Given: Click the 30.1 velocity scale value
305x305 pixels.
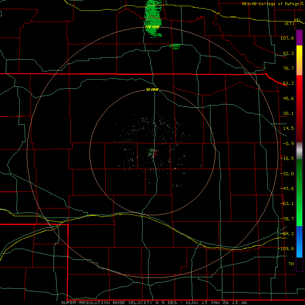Looking at the screenshot, I should pyautogui.click(x=288, y=114).
